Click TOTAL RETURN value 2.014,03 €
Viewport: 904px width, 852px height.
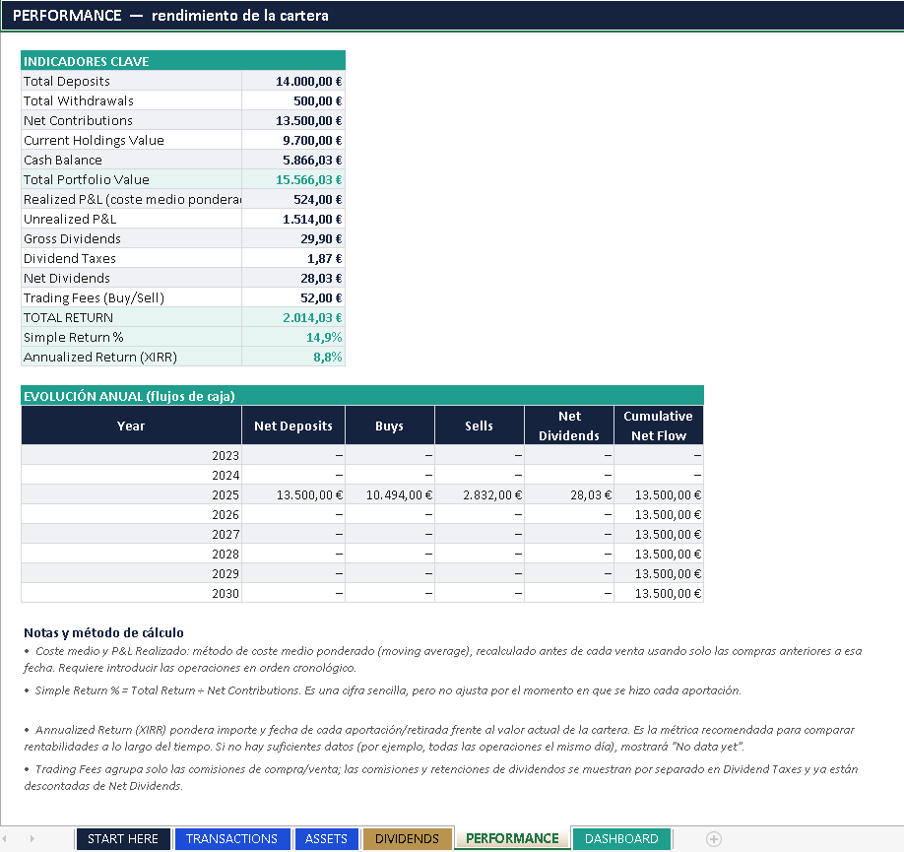point(293,317)
